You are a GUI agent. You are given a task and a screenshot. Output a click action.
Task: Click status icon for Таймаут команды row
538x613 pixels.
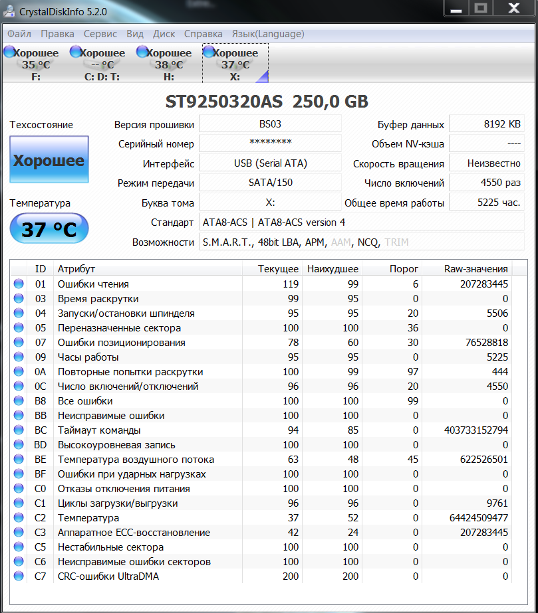tap(19, 430)
